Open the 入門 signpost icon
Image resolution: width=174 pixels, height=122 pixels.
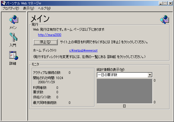click(13, 37)
